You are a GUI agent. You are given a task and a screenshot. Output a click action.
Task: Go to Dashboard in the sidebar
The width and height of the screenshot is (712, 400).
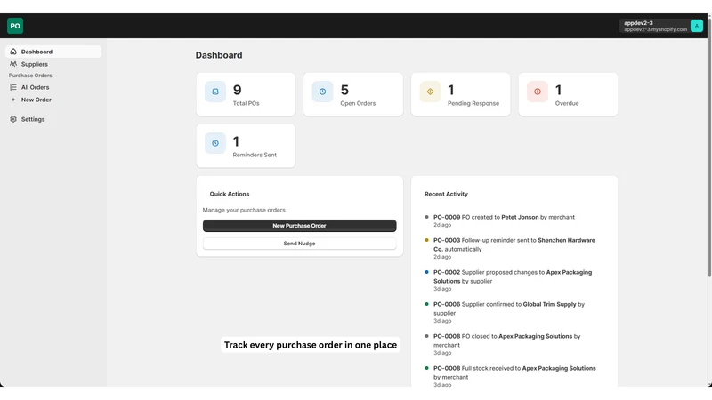(x=53, y=52)
